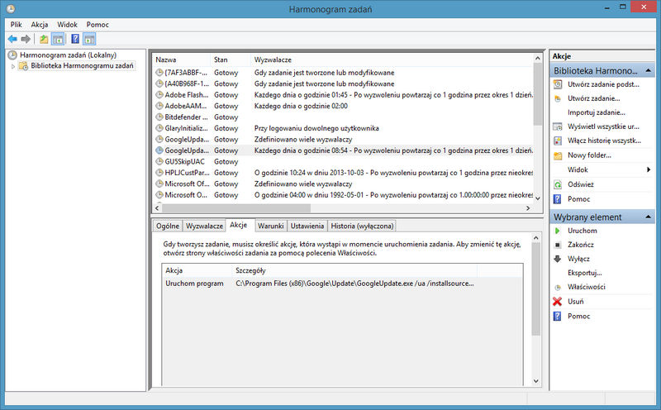The width and height of the screenshot is (661, 410).
Task: Click the task list vertical scrollbar thumb
Action: (538, 94)
